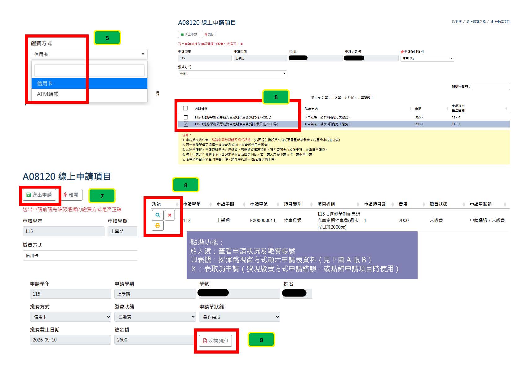Click 停車證類 category cell
The image size is (523, 370).
click(293, 221)
